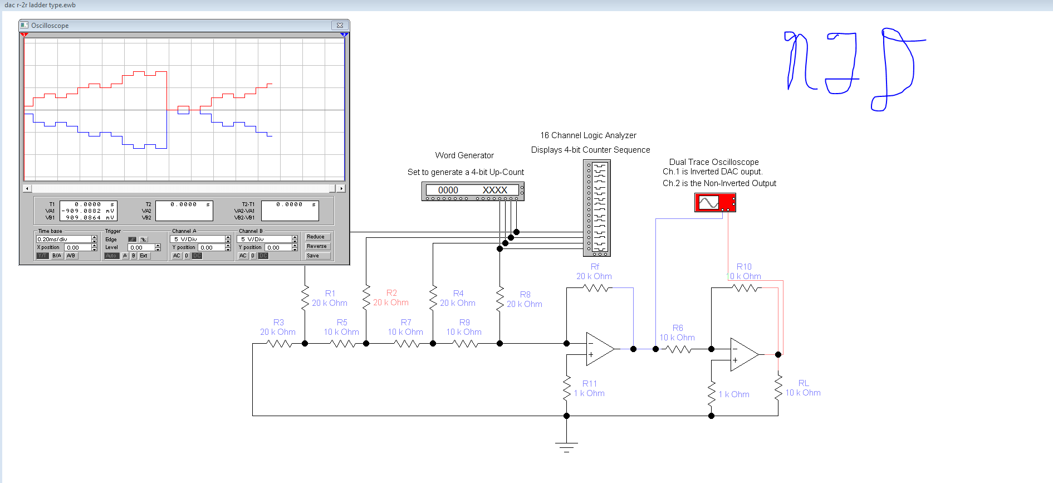Click the X position value field
Screen dimensions: 1053x483
click(x=77, y=247)
